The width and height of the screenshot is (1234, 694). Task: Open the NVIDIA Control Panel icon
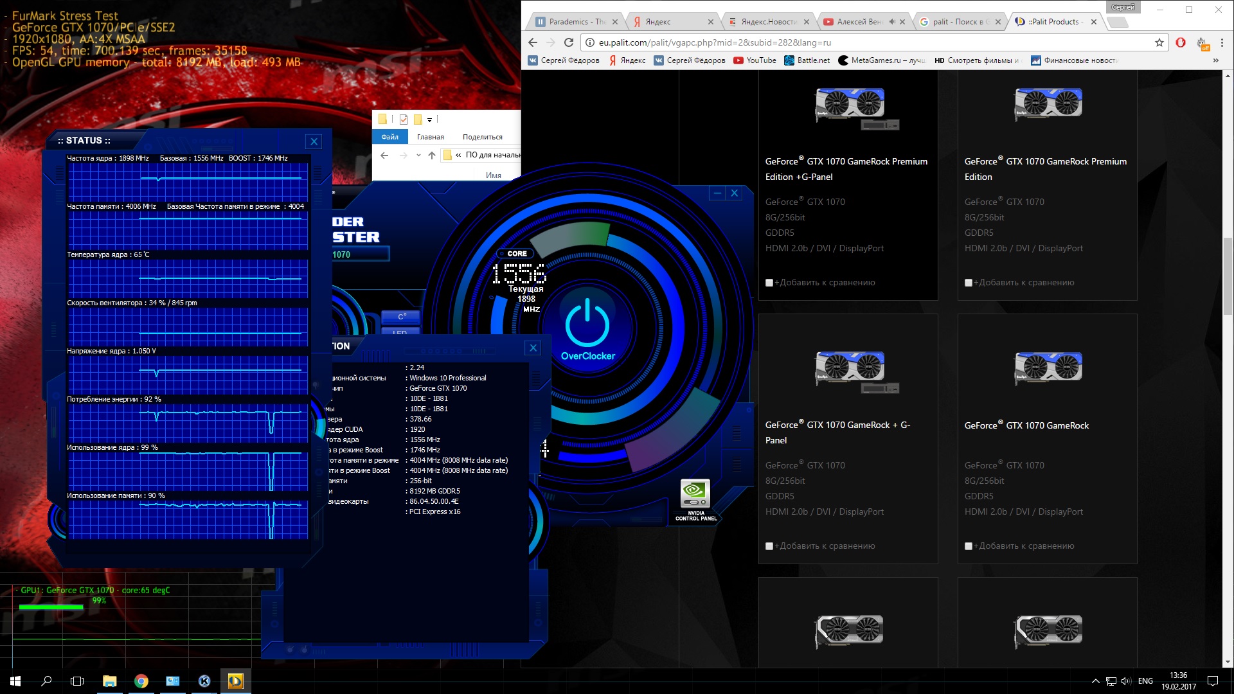tap(695, 495)
